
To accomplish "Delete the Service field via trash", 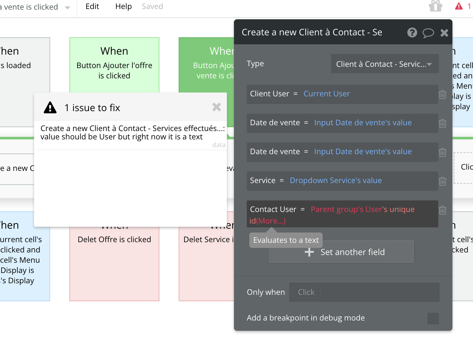I will [442, 181].
